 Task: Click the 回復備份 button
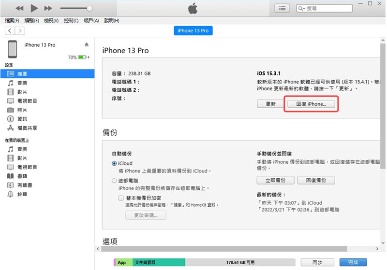tap(316, 180)
